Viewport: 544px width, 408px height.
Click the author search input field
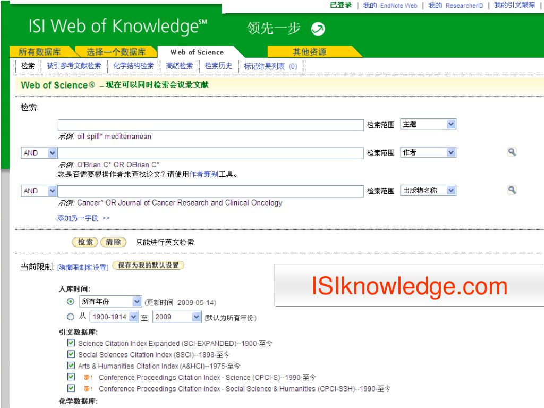pos(211,154)
